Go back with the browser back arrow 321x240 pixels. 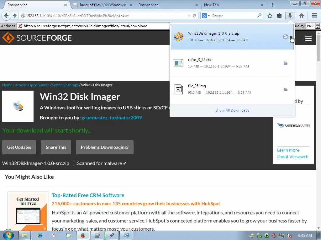[6, 16]
